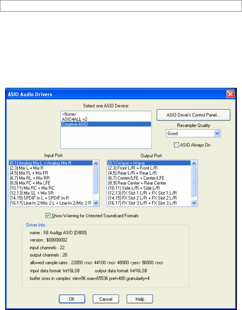The height and width of the screenshot is (310, 242).
Task: Click Input Port list scroll up arrow
Action: [x=96, y=164]
